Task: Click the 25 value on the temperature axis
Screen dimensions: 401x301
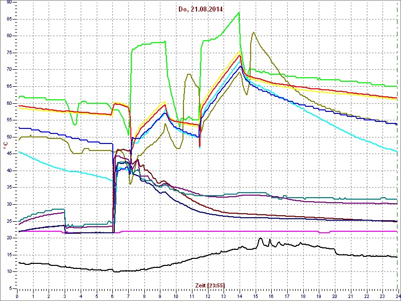Action: pos(9,221)
